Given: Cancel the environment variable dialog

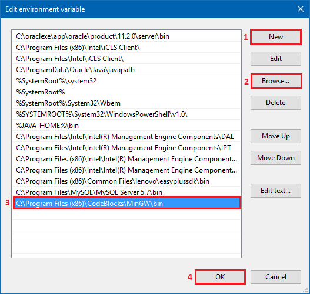Looking at the screenshot, I should 276,277.
